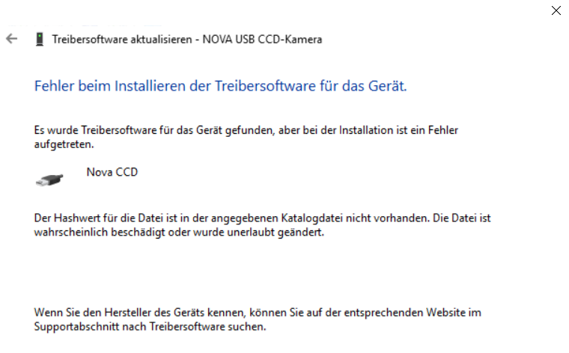
Task: Click the small device icon beside the title
Action: coord(39,40)
